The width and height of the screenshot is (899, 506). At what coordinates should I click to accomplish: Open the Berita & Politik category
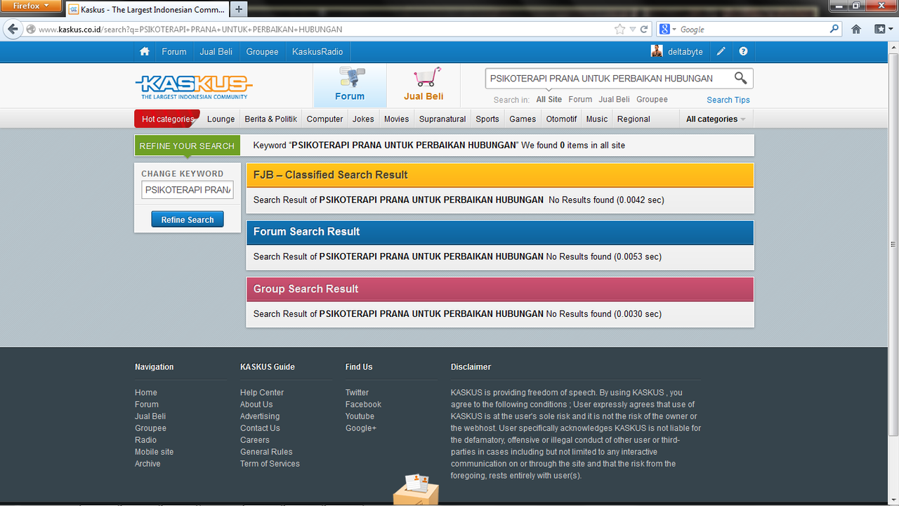[x=271, y=119]
